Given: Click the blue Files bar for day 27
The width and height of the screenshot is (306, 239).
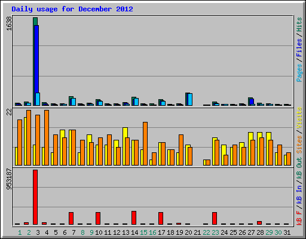Looking at the screenshot, I should 252,102.
